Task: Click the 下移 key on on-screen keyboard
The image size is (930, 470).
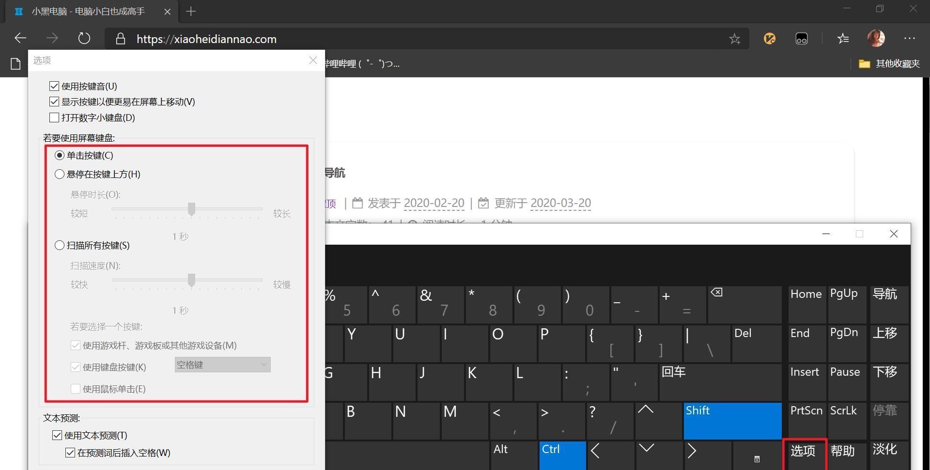Action: [889, 382]
